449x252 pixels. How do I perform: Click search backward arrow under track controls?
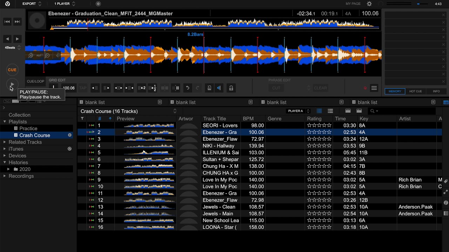tap(7, 39)
